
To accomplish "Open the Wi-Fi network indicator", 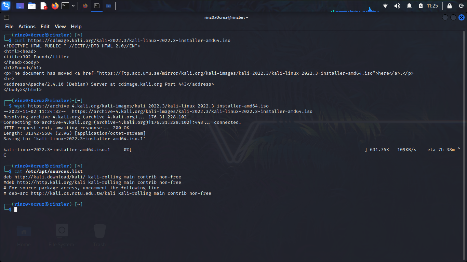I will click(x=385, y=6).
